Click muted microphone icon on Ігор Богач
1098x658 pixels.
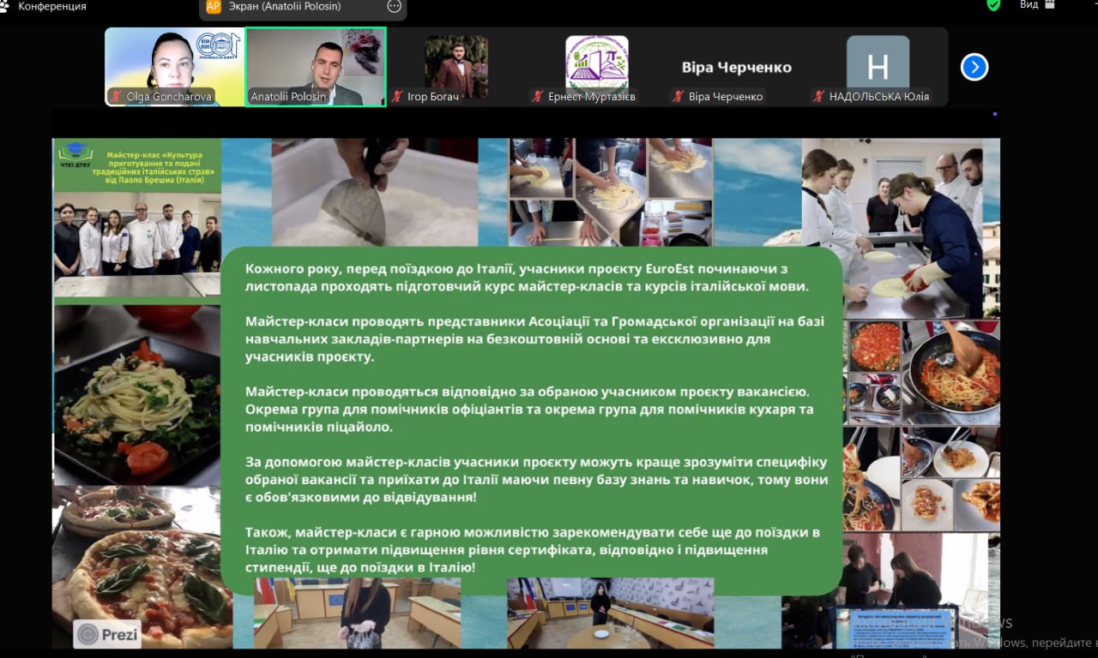click(397, 97)
